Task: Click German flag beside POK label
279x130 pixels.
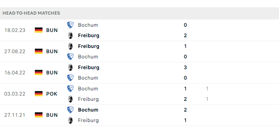Action: click(x=39, y=94)
